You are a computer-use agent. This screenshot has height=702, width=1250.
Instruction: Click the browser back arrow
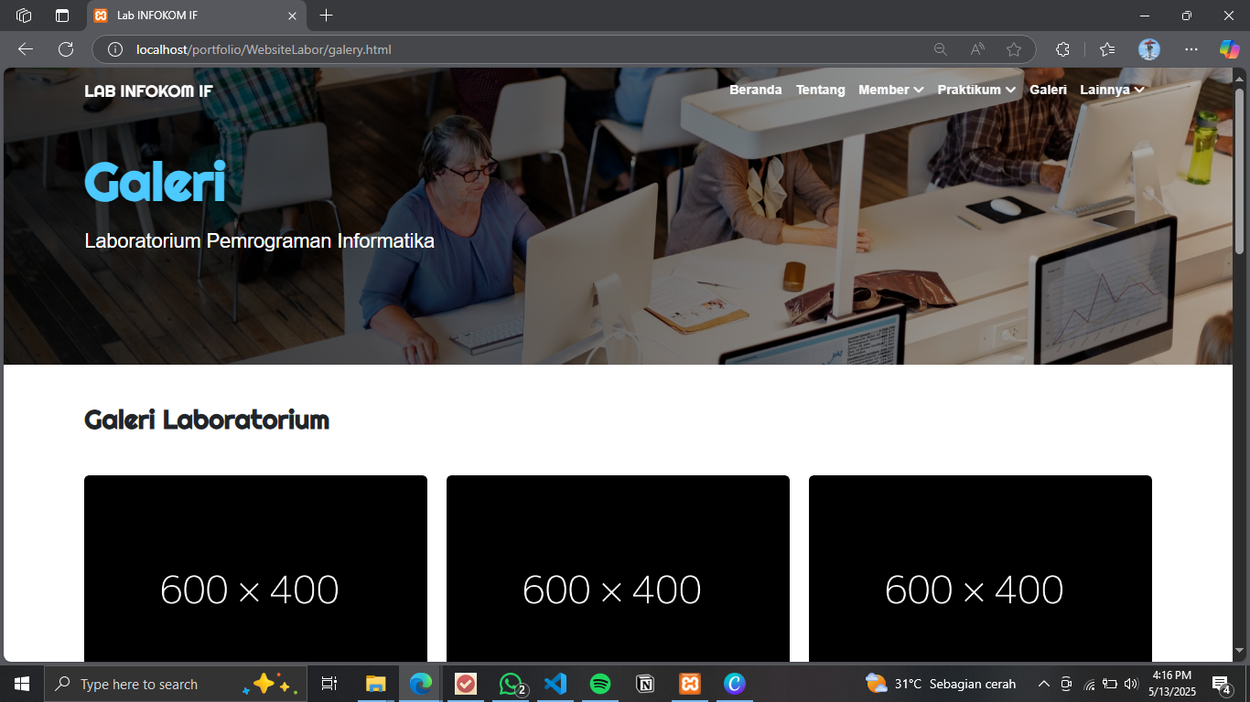26,49
